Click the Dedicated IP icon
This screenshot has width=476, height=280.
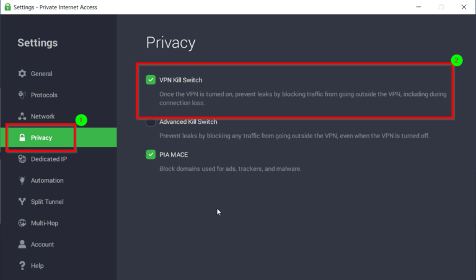coord(22,159)
